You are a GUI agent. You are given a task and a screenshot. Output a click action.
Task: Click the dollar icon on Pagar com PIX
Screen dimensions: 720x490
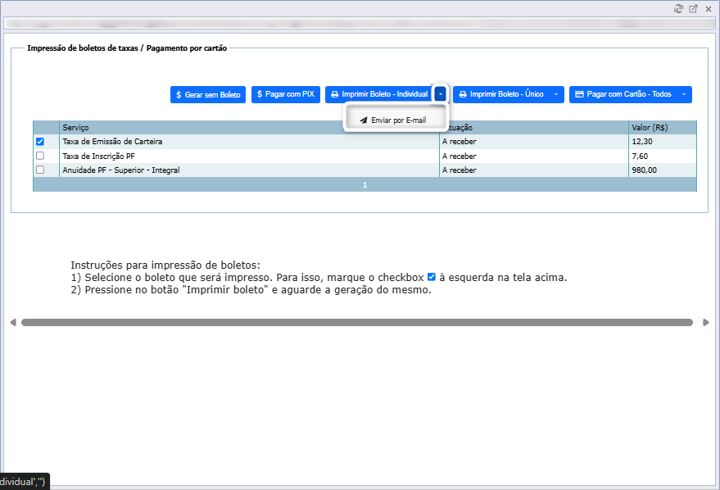[x=260, y=94]
